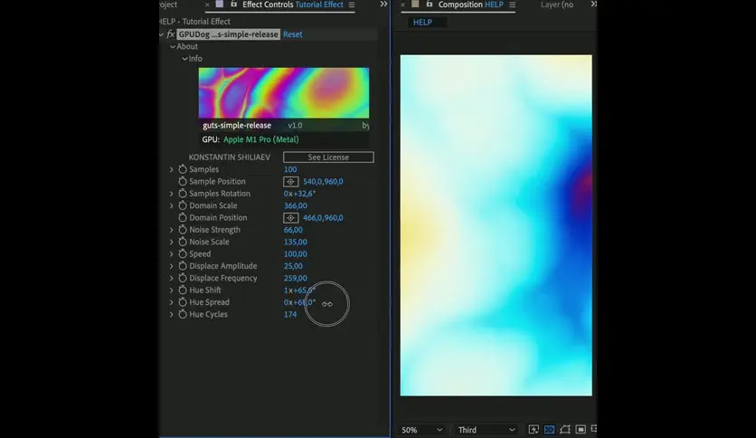
Task: Toggle lock icon on Effect Controls panel
Action: point(234,4)
